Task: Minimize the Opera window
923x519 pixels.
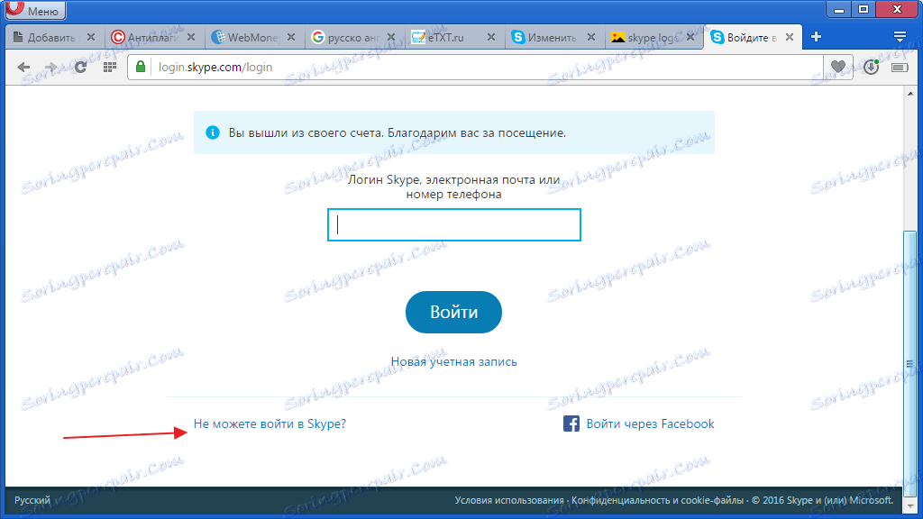Action: coord(839,9)
